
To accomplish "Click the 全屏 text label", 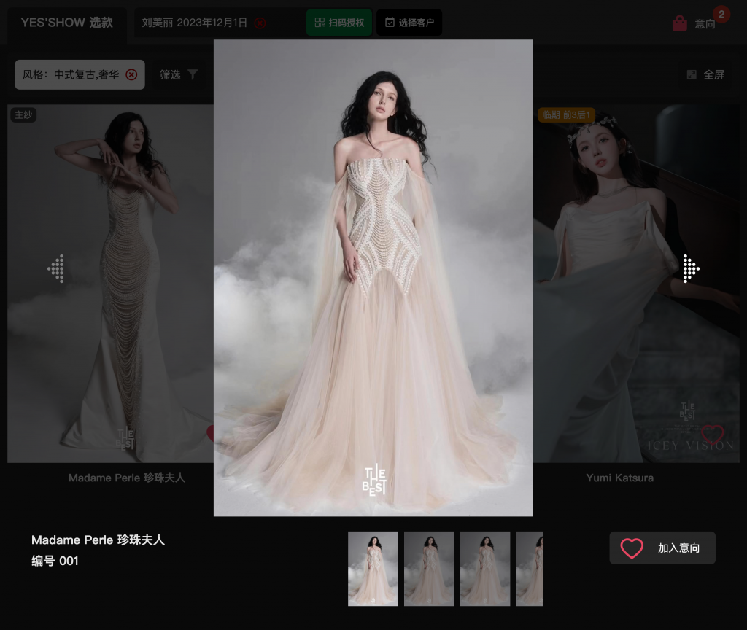I will (713, 75).
